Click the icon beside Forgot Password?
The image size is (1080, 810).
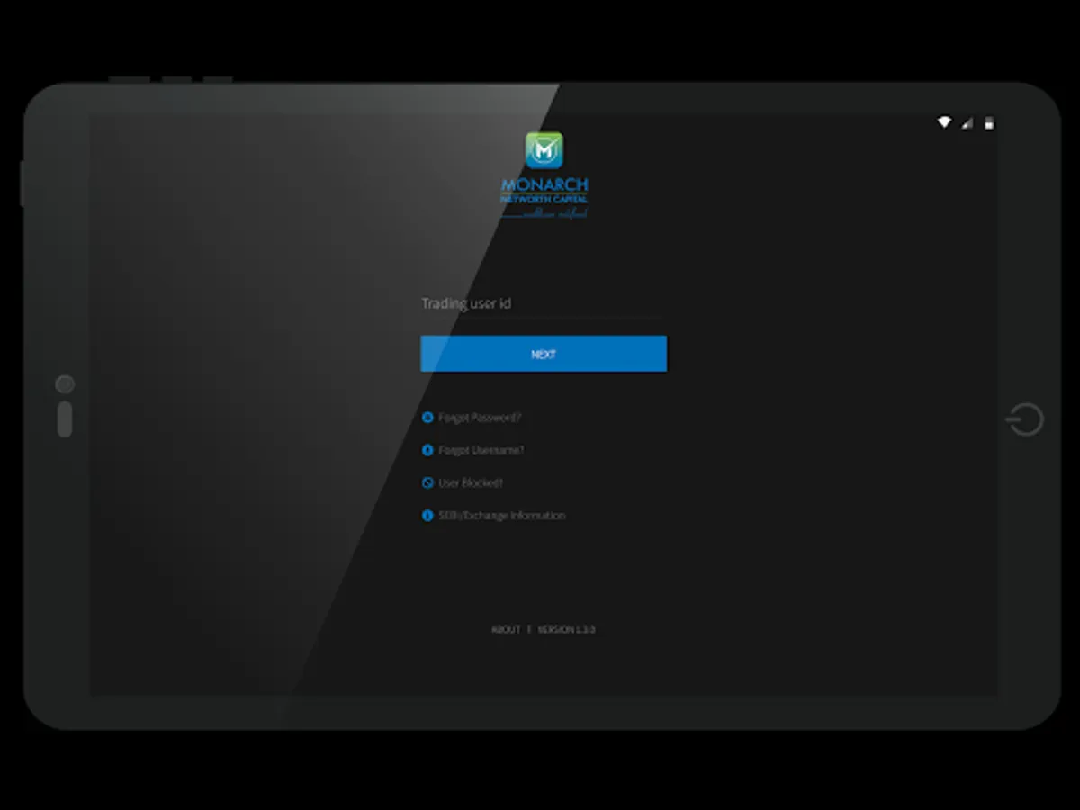[427, 418]
